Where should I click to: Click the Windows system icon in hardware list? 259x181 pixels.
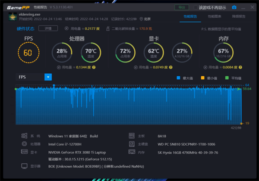point(24,135)
